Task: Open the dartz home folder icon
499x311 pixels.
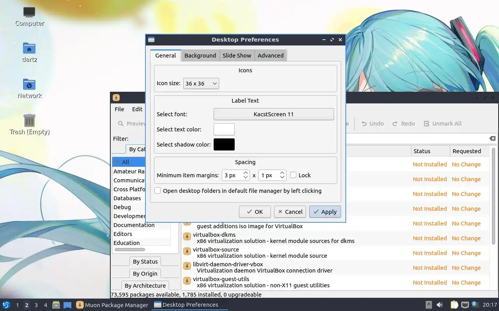Action: 29,48
